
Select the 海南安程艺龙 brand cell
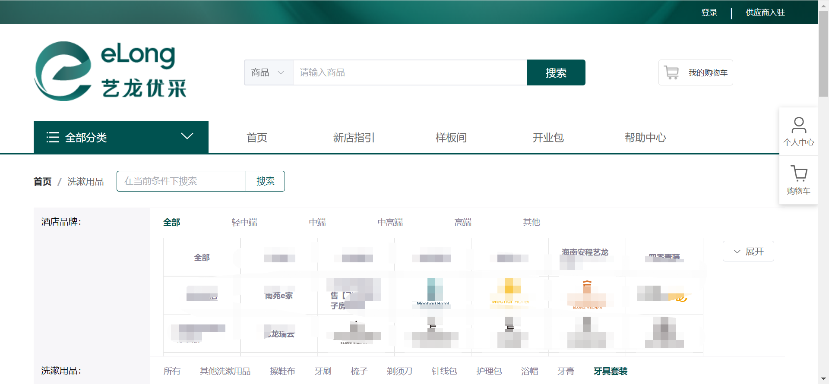click(587, 257)
